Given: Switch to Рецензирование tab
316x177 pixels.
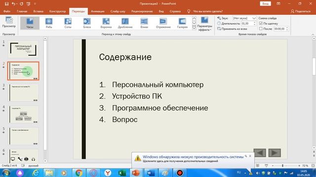Looking at the screenshot, I should [142, 11].
